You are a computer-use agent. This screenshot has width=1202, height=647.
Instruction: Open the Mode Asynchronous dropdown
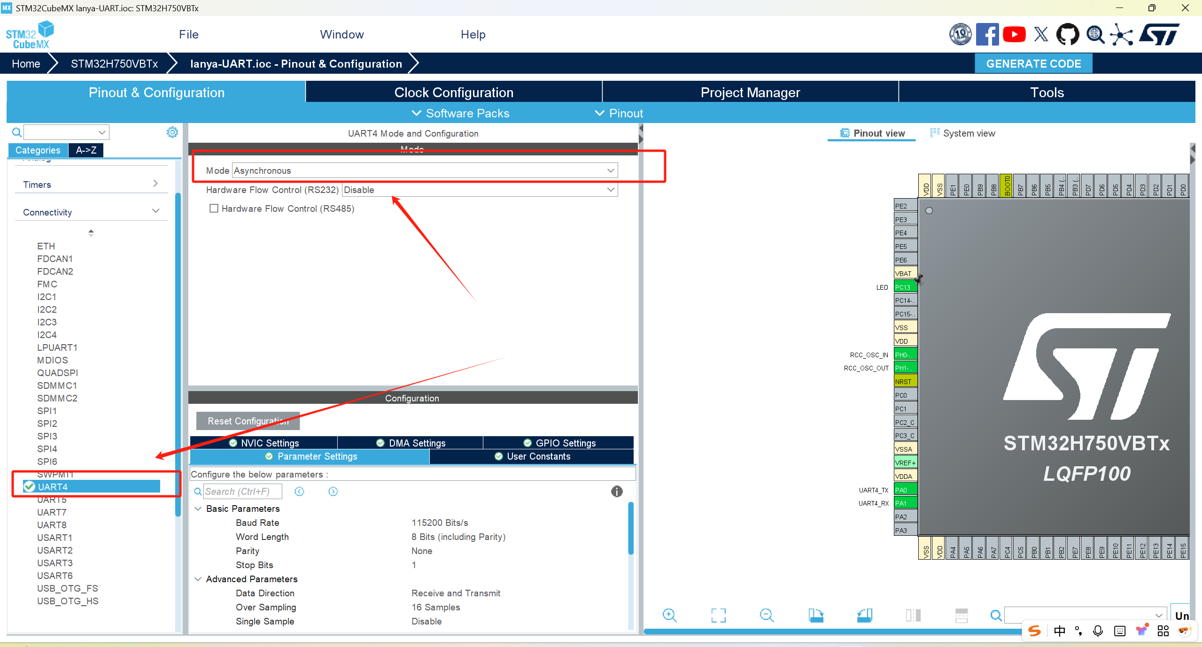point(425,170)
